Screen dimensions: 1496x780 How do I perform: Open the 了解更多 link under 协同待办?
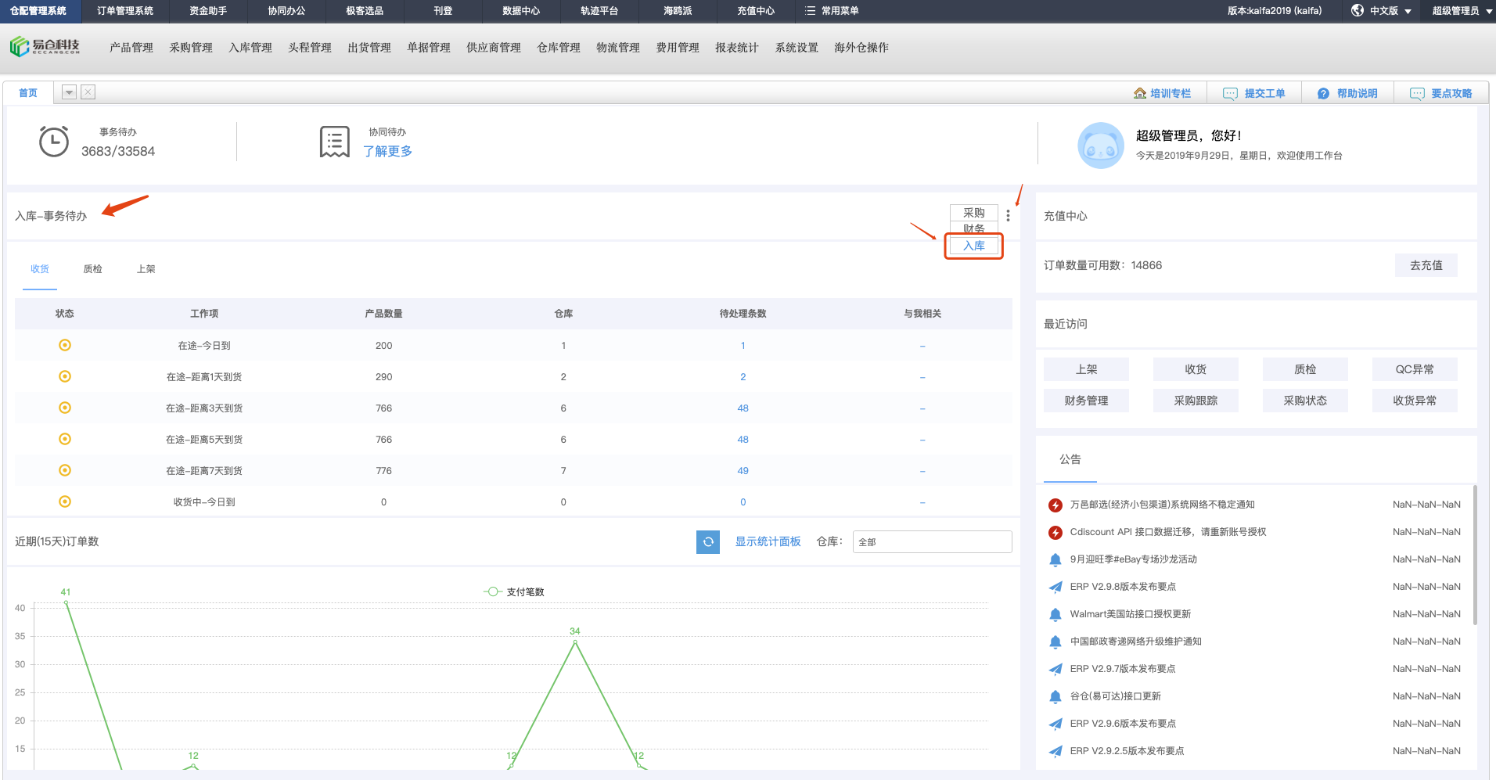click(387, 151)
